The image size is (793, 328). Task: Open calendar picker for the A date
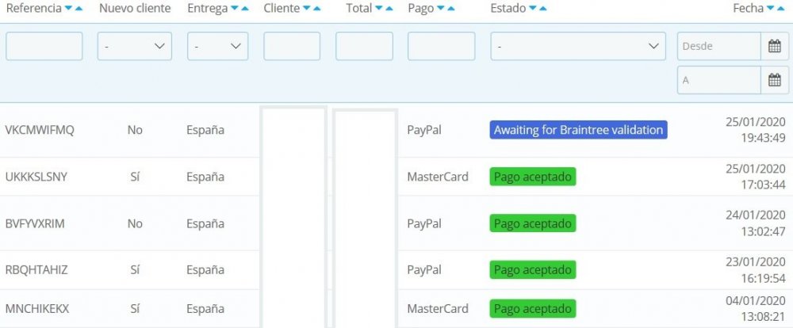(775, 80)
